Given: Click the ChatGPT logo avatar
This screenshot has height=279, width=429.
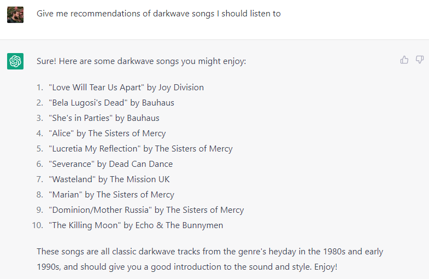Looking at the screenshot, I should click(15, 61).
